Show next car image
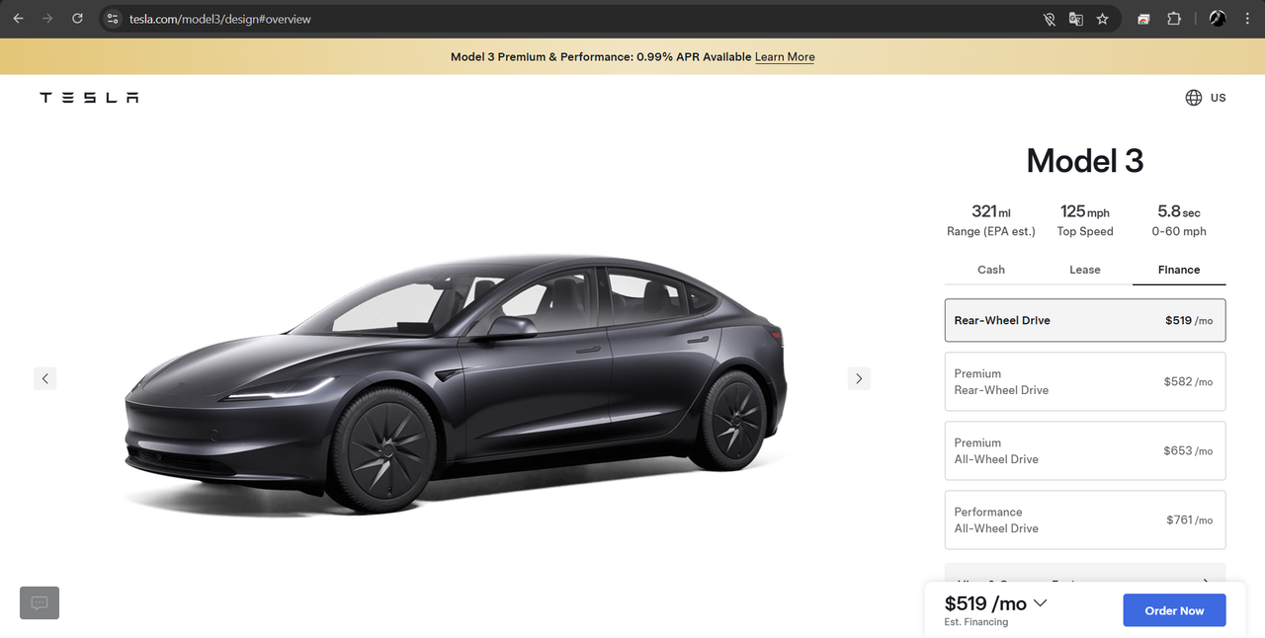The image size is (1265, 638). coord(859,378)
